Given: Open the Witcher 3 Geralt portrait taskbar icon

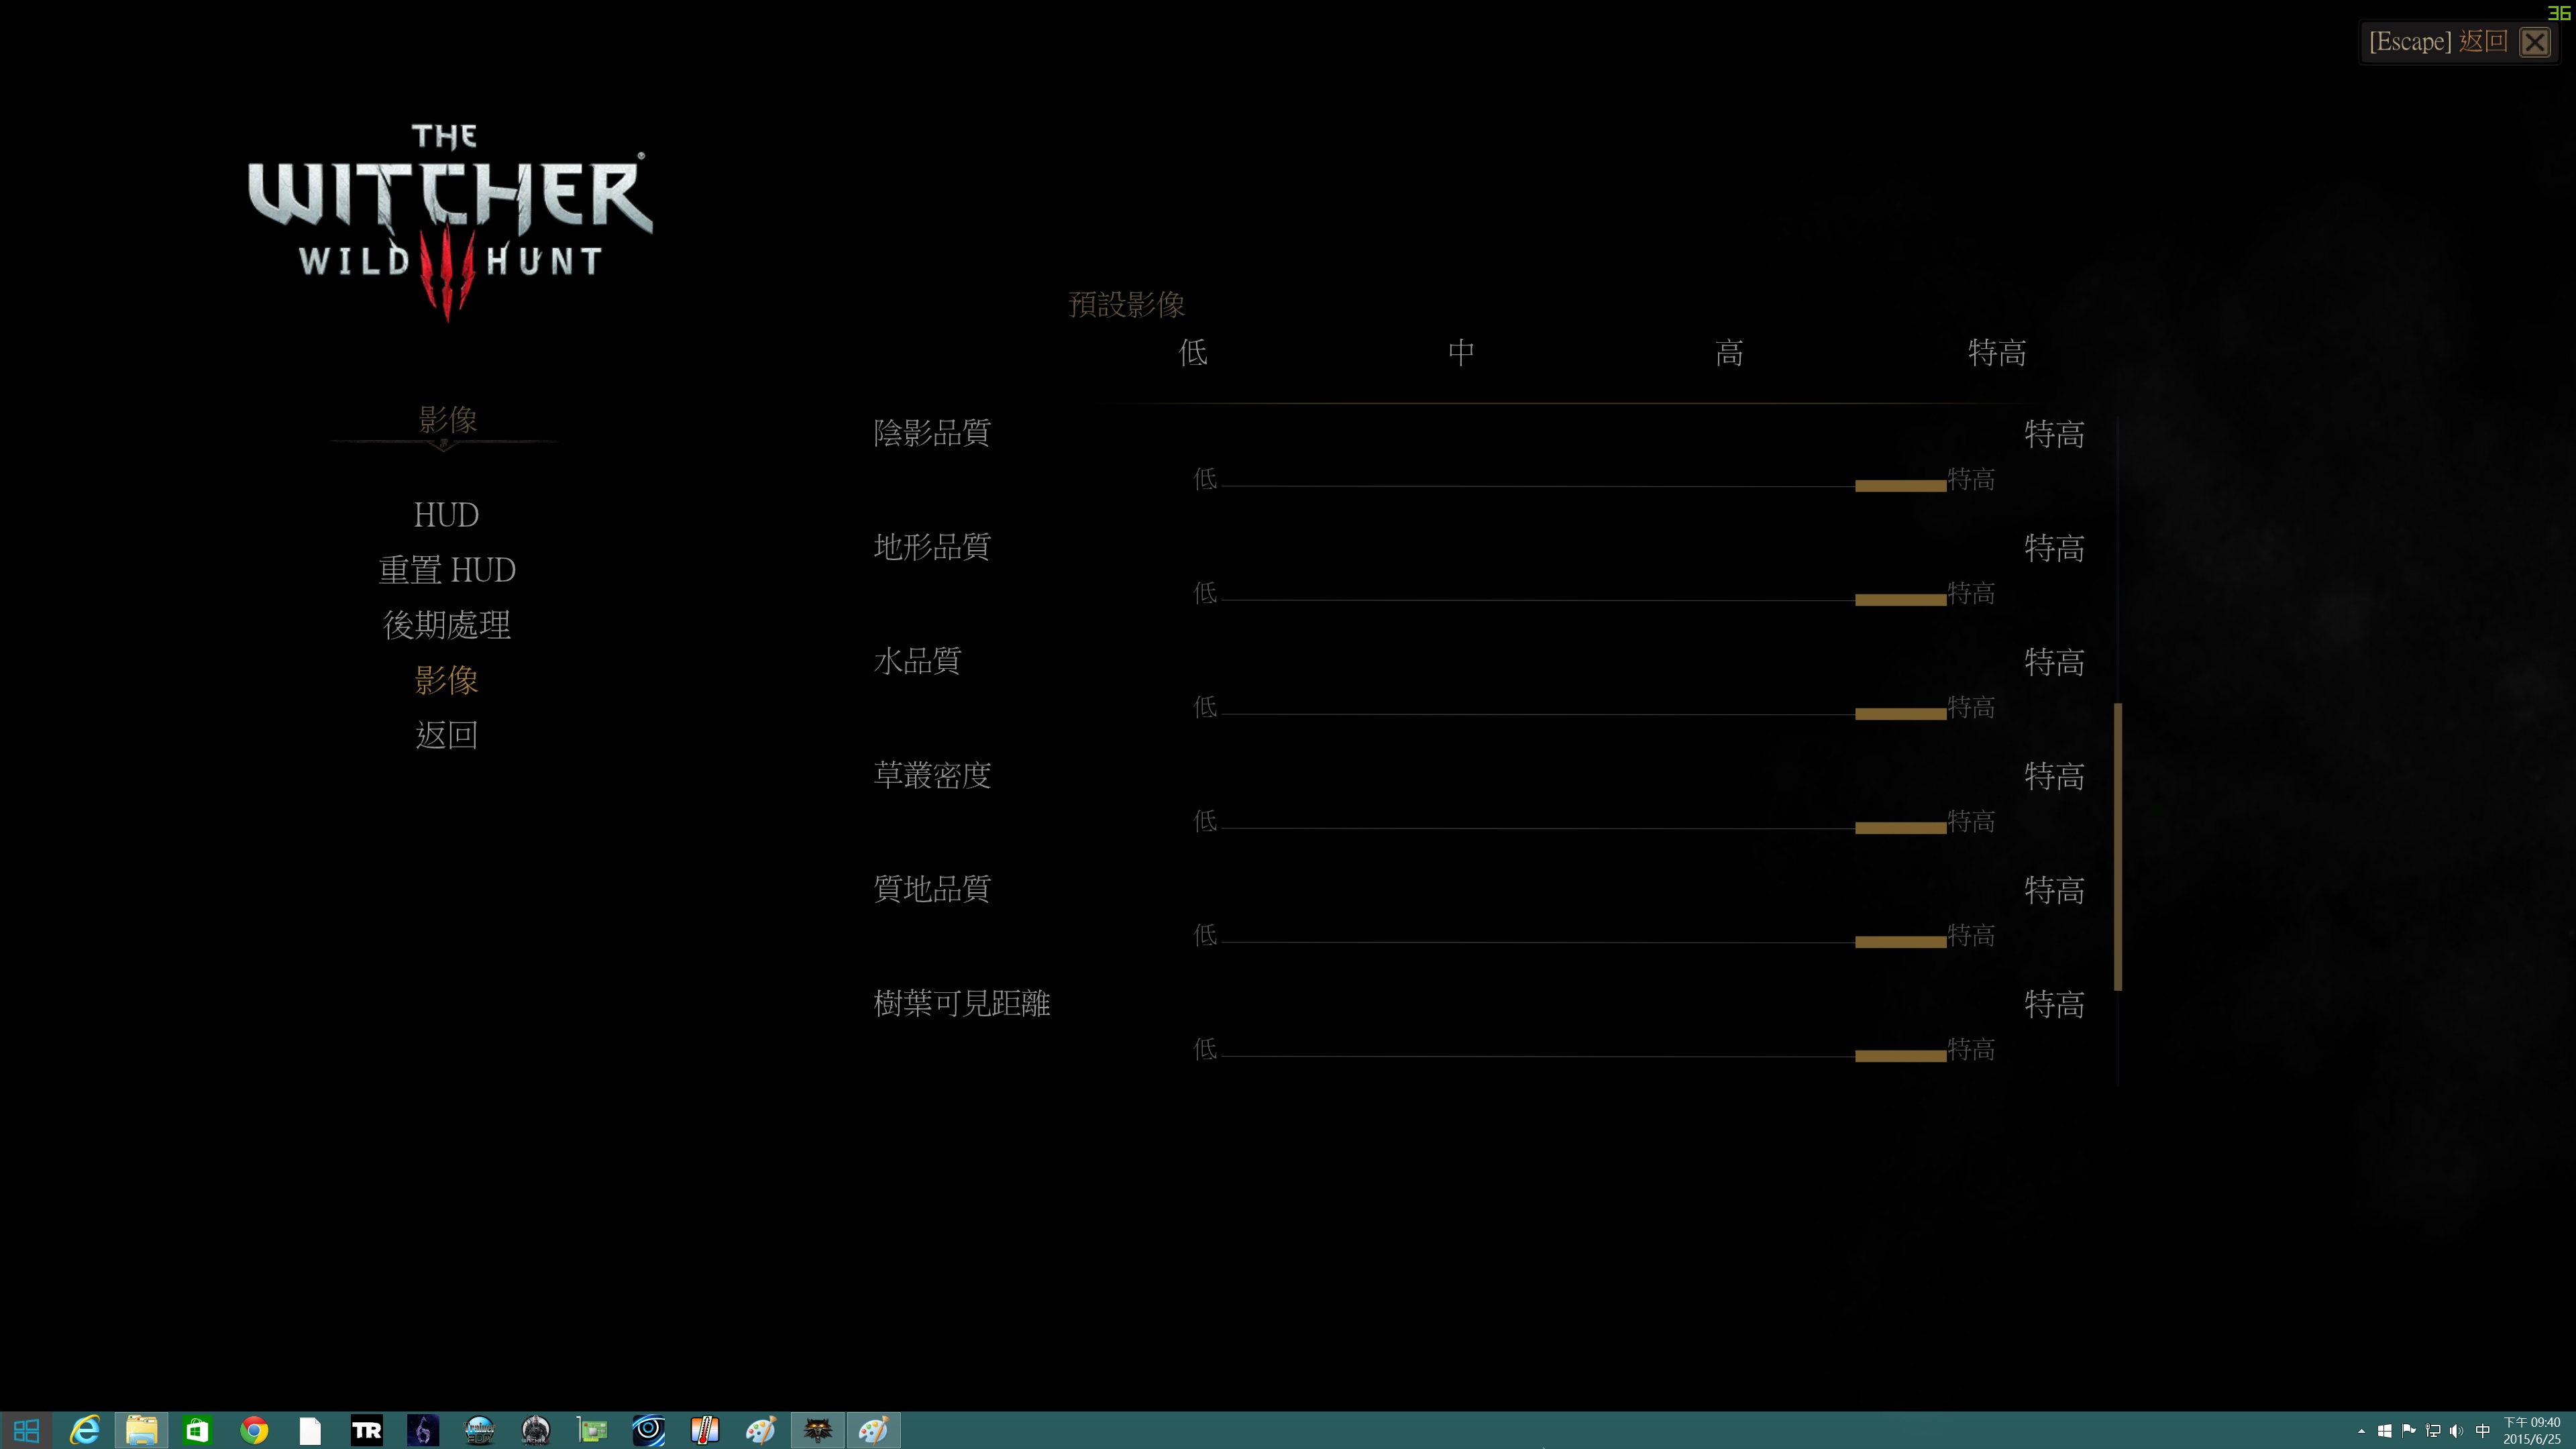Looking at the screenshot, I should (x=536, y=1431).
